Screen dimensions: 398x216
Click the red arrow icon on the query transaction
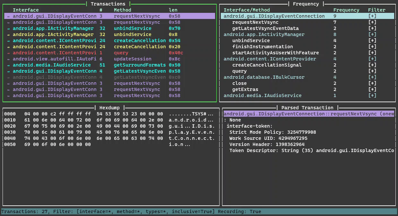point(8,53)
